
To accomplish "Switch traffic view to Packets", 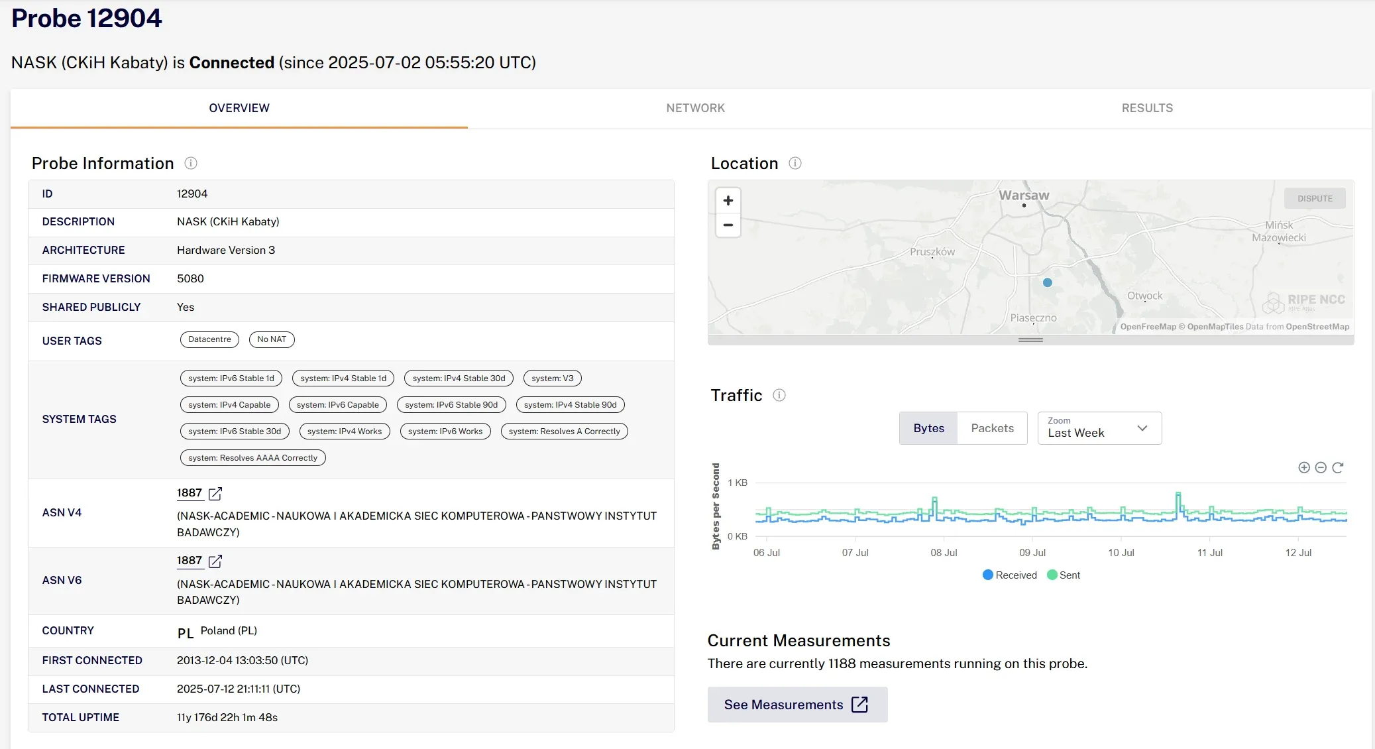I will pyautogui.click(x=992, y=428).
